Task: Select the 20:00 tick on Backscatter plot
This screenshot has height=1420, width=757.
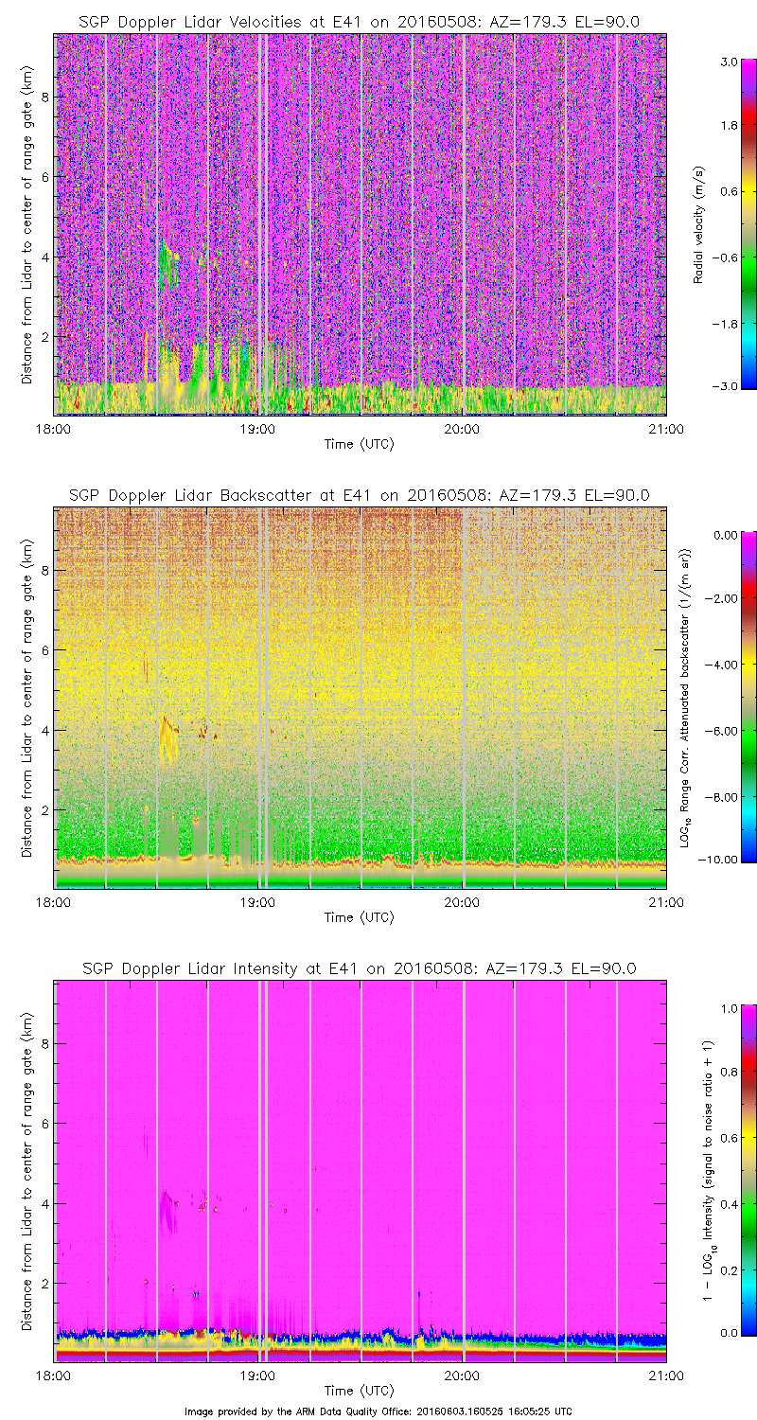Action: (x=462, y=902)
